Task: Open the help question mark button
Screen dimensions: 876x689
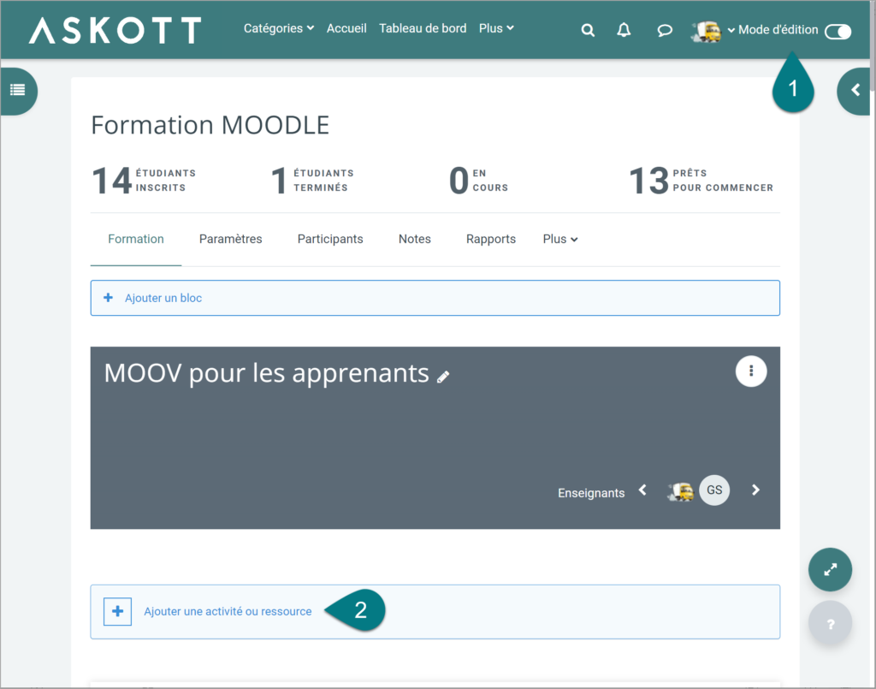Action: (x=830, y=623)
